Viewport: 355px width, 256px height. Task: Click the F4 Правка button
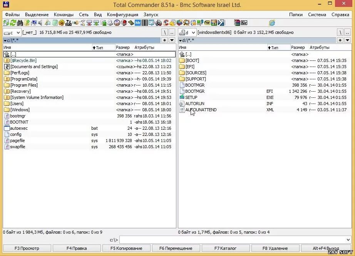(x=77, y=248)
